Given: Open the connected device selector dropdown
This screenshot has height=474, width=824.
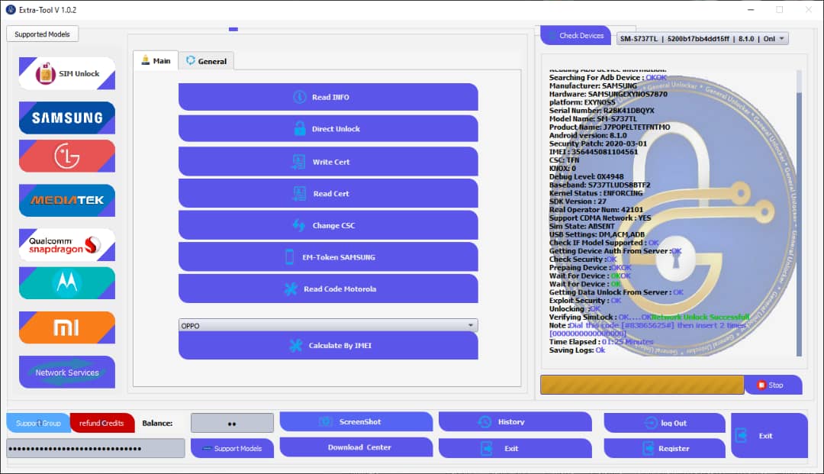Looking at the screenshot, I should coord(702,39).
